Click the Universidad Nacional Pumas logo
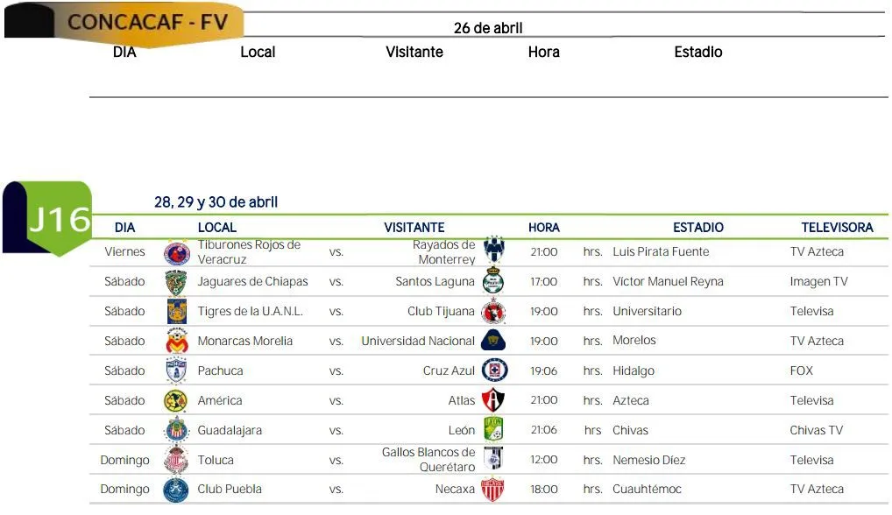The height and width of the screenshot is (515, 892). (493, 341)
